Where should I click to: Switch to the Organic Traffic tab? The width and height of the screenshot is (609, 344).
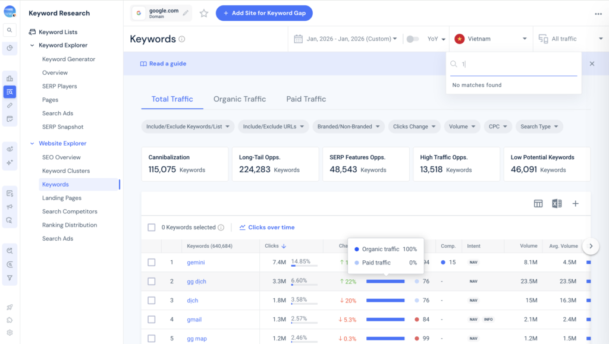click(x=240, y=99)
